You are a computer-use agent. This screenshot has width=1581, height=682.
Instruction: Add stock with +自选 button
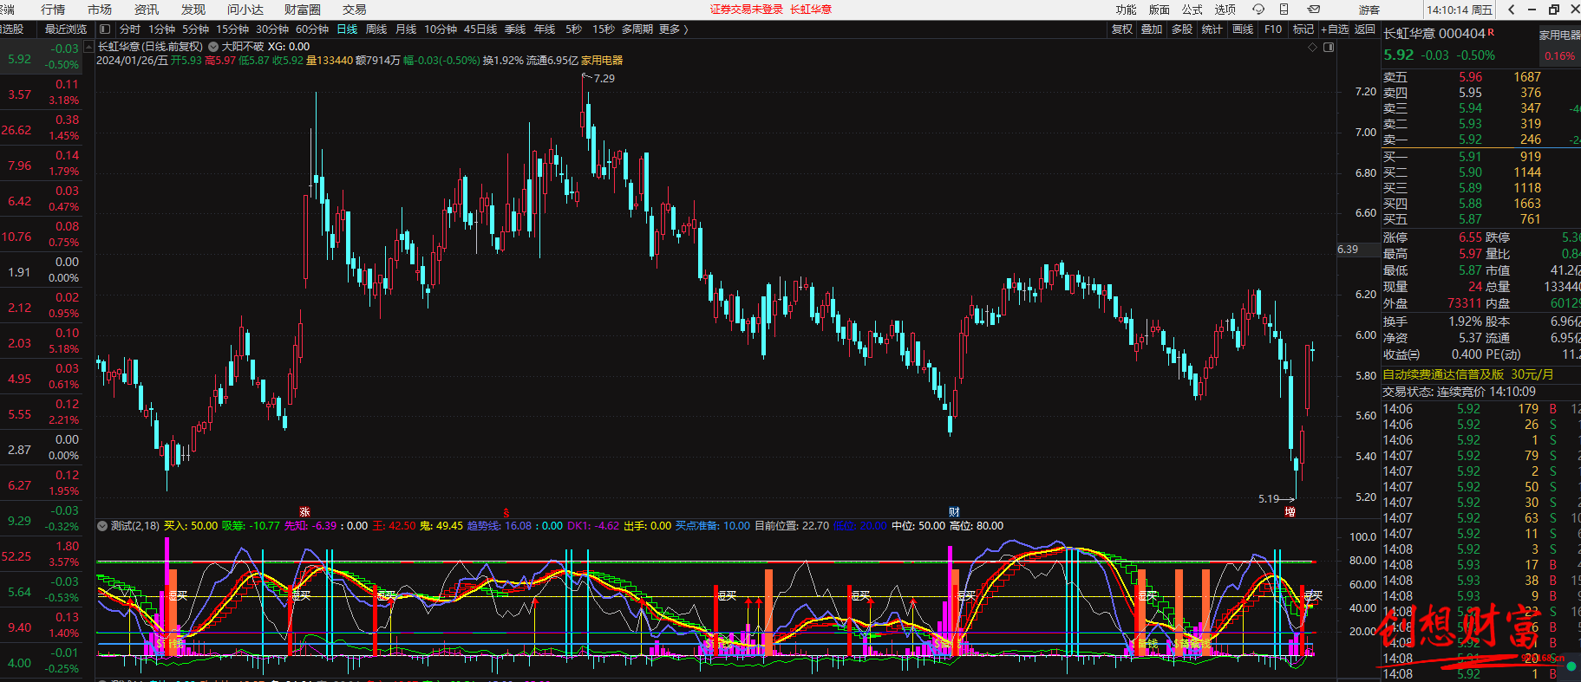tap(1336, 29)
